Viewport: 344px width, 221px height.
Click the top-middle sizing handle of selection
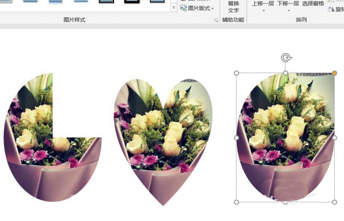point(286,73)
